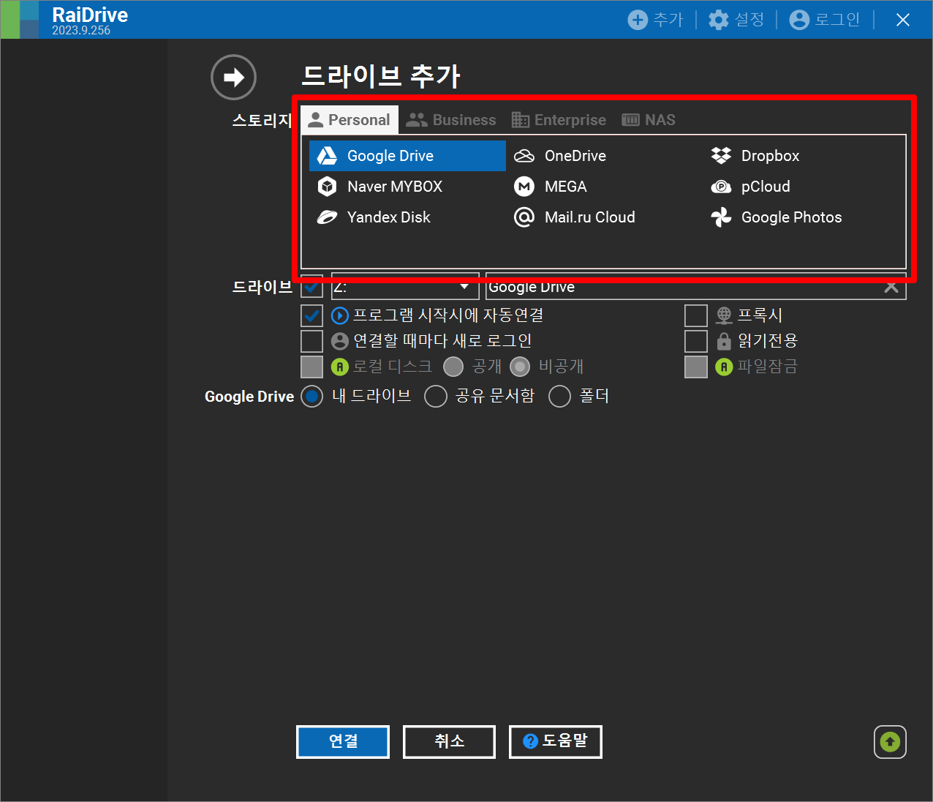Toggle 프로그램 시작시에 자동연결 checkbox
This screenshot has height=802, width=933.
[312, 315]
